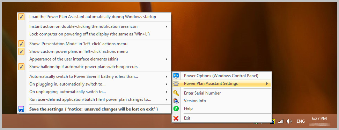Click the ENG language indicator in taskbar
The image size is (339, 130).
pyautogui.click(x=301, y=121)
